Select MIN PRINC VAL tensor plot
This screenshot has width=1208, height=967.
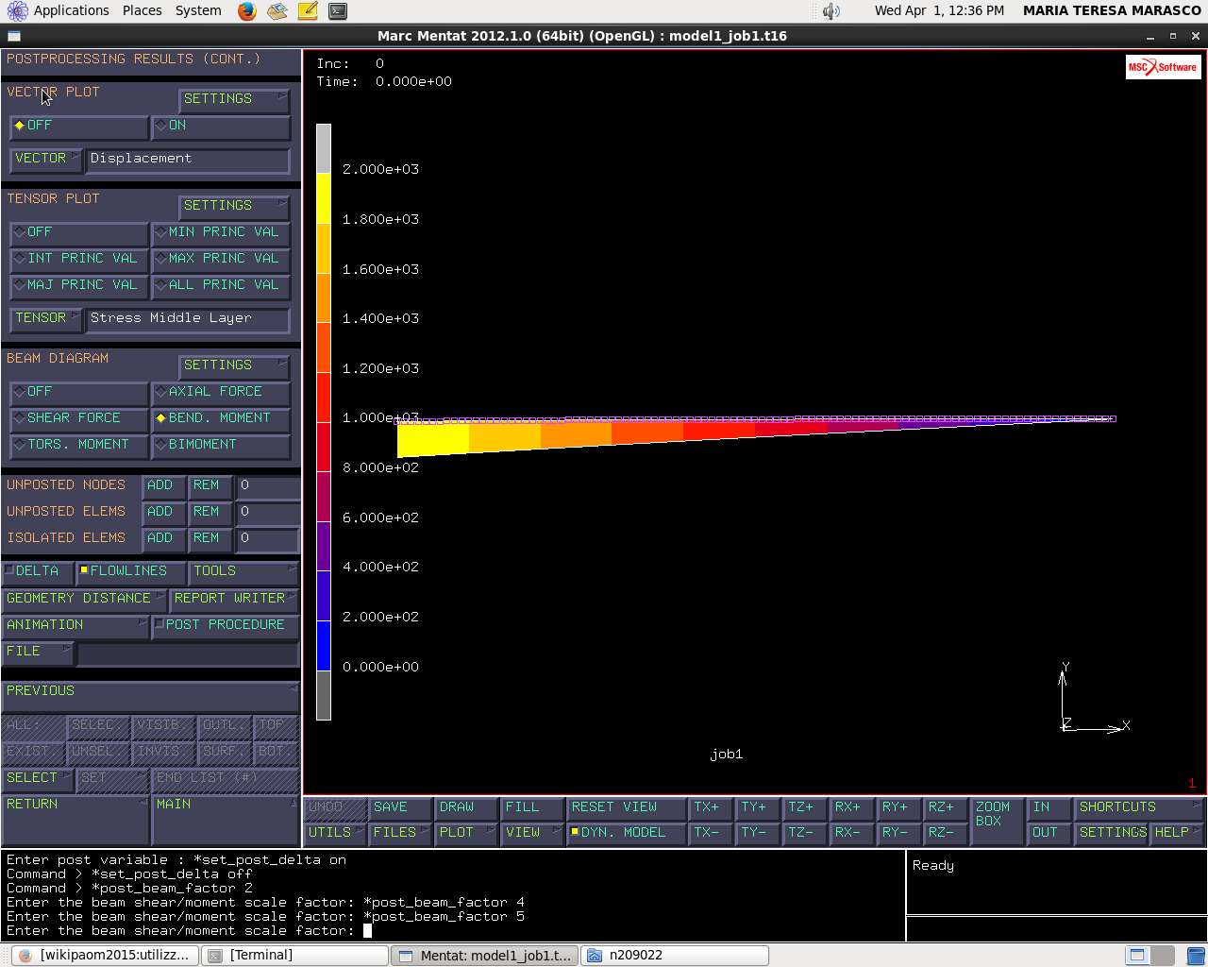coord(221,233)
